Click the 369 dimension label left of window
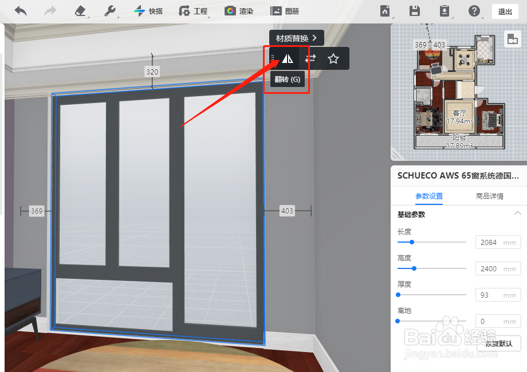 37,211
